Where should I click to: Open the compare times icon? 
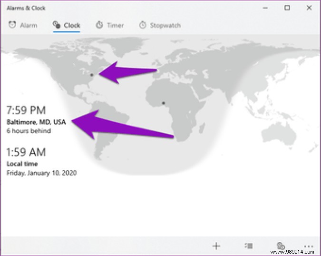281,246
